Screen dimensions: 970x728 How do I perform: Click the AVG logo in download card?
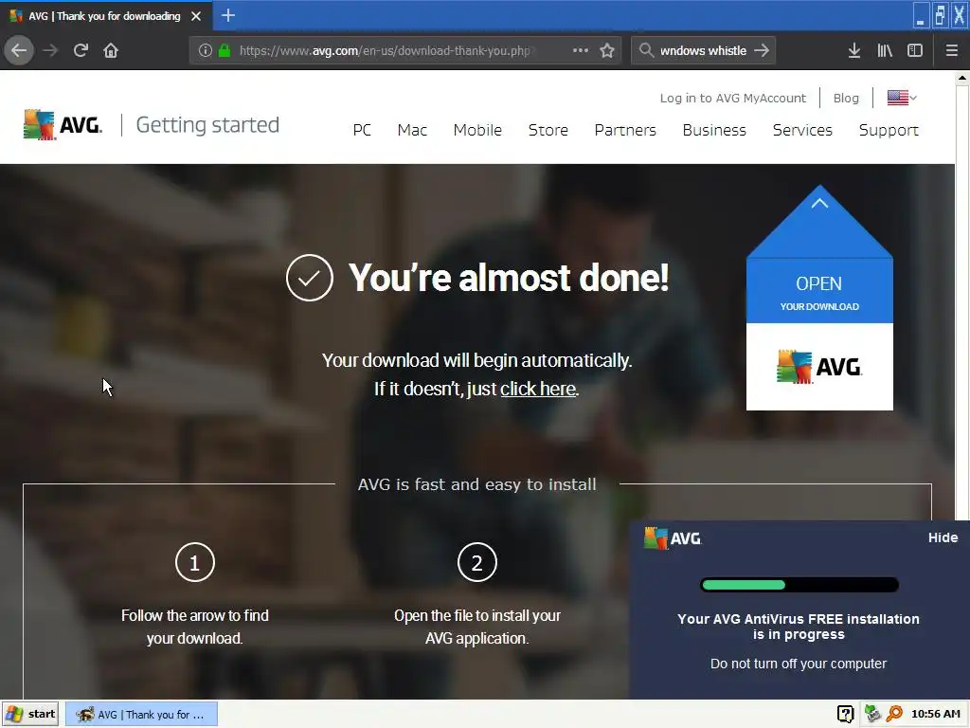tap(819, 367)
